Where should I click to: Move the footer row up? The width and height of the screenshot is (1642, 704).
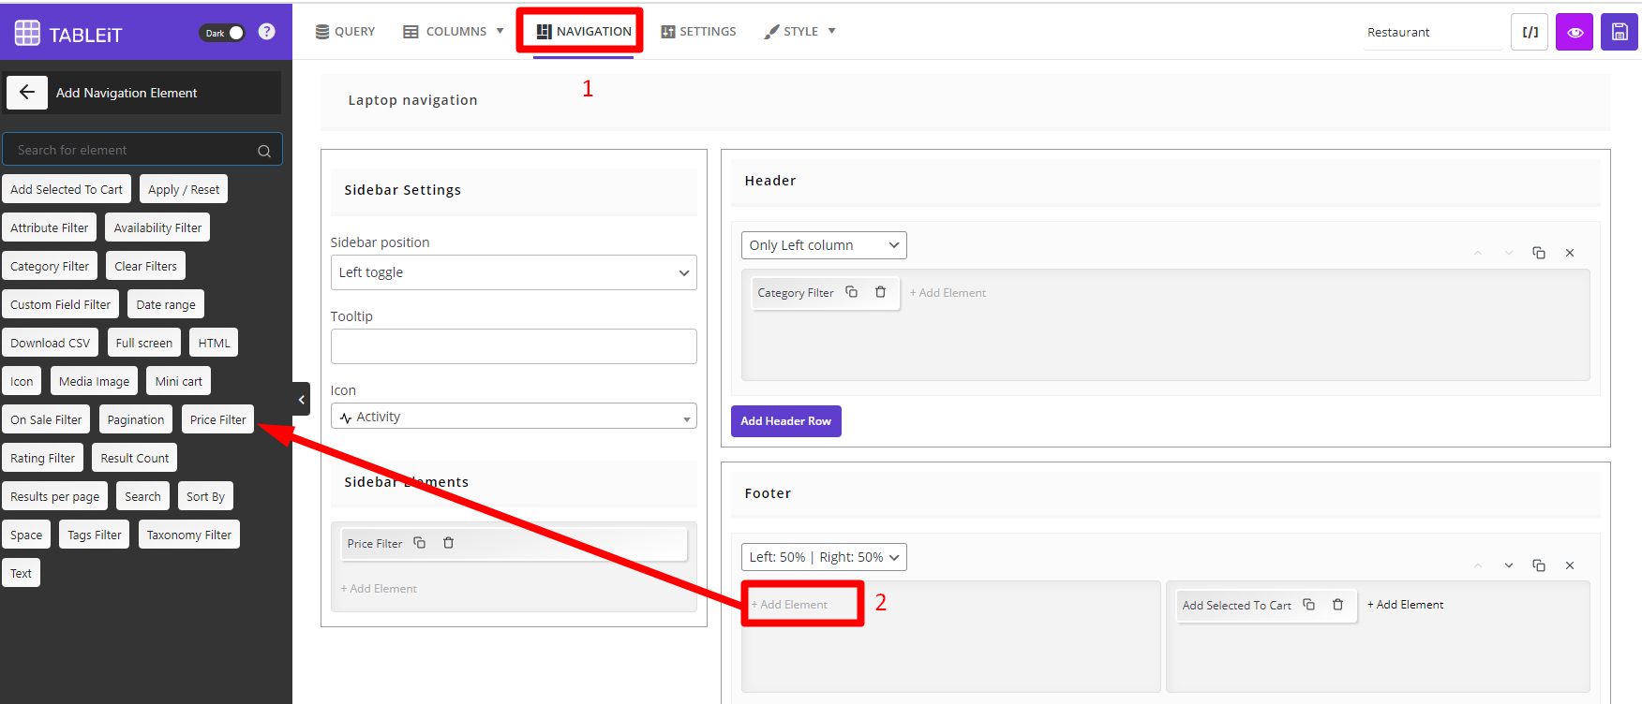pyautogui.click(x=1478, y=565)
